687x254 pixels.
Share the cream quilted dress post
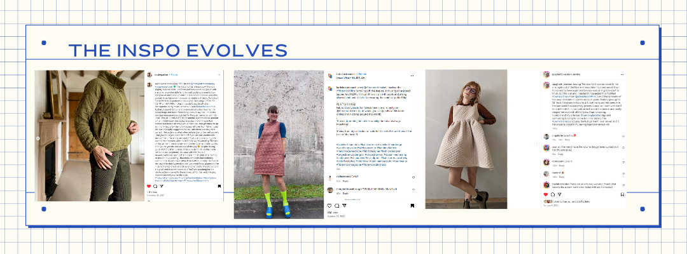[x=560, y=194]
